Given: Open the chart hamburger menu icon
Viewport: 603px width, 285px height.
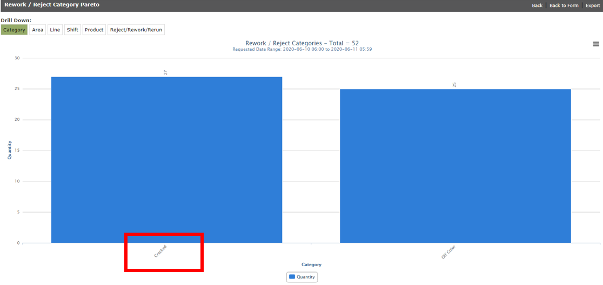Looking at the screenshot, I should (595, 44).
